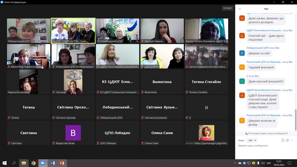The width and height of the screenshot is (297, 167).
Task: Open the Windows Start menu
Action: [x=5, y=163]
